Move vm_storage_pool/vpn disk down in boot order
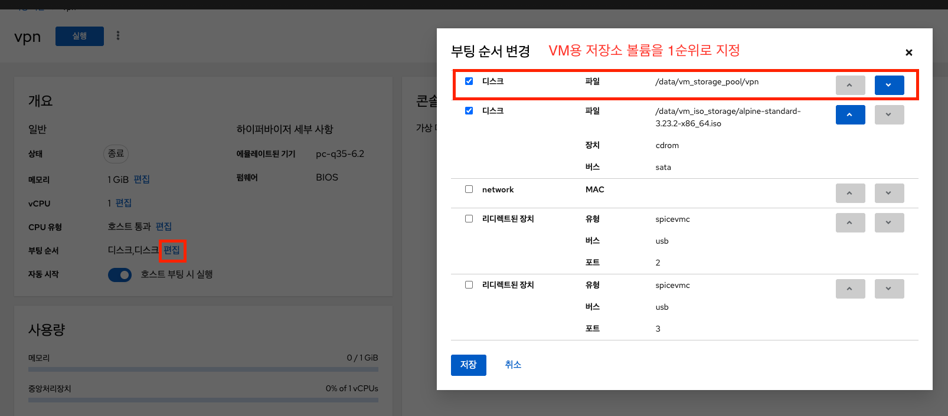The width and height of the screenshot is (948, 416). (x=889, y=85)
